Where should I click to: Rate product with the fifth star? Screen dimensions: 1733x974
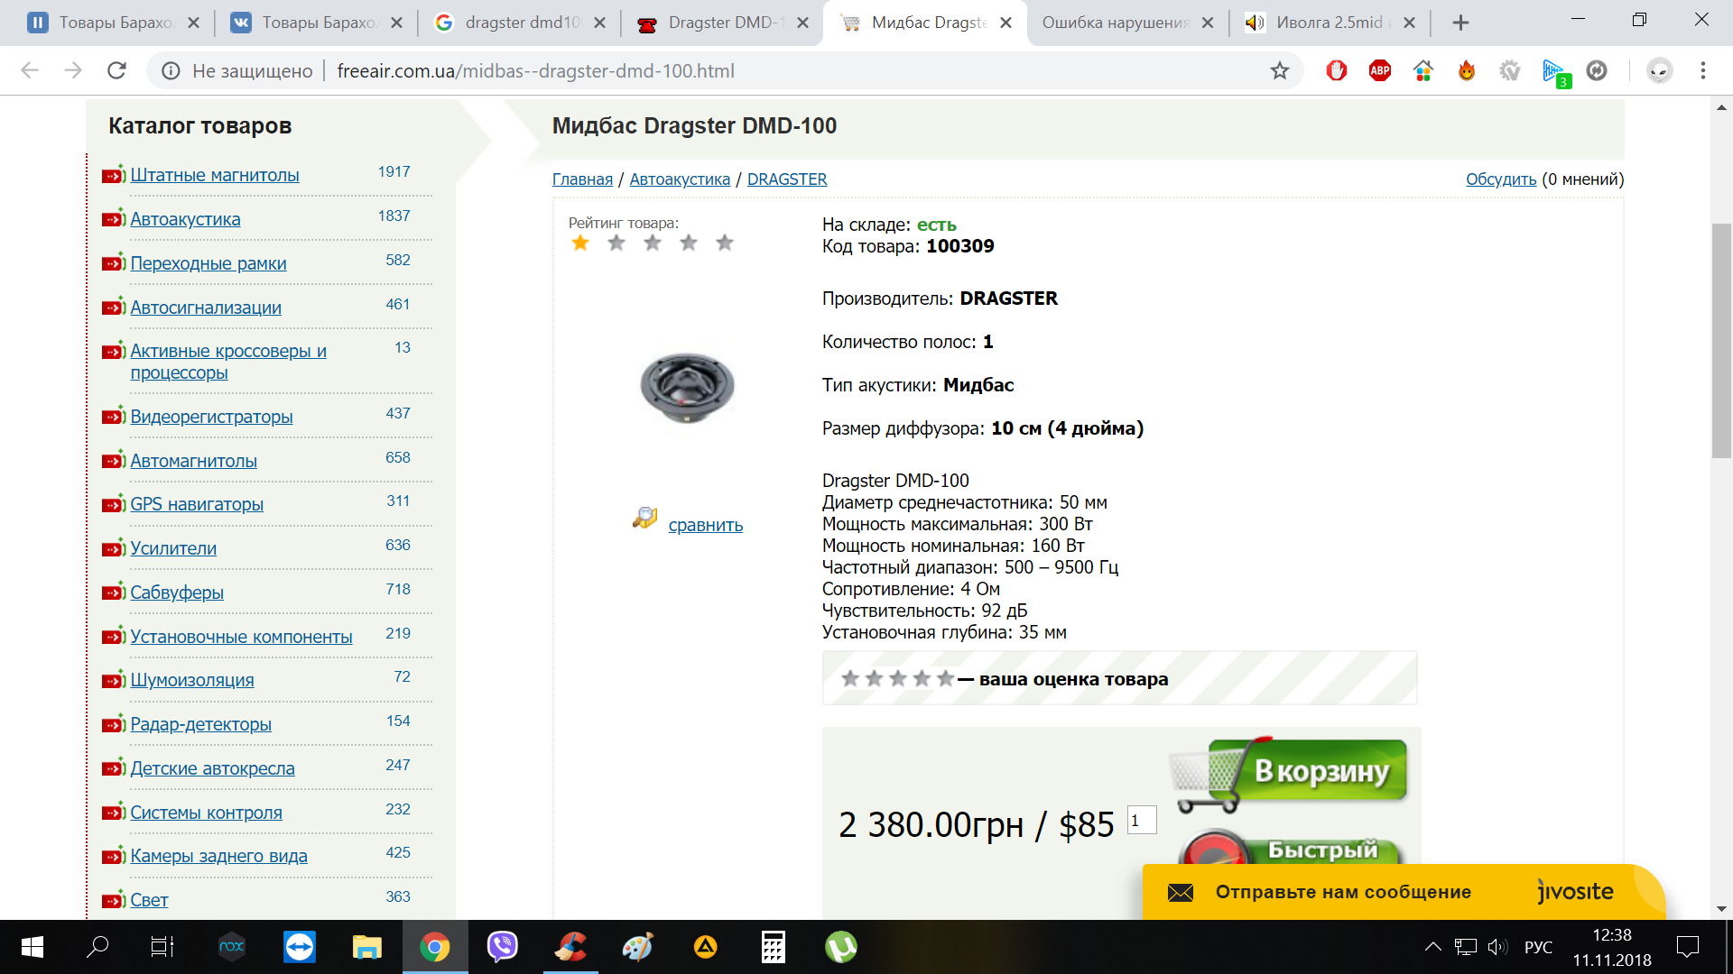(x=724, y=243)
